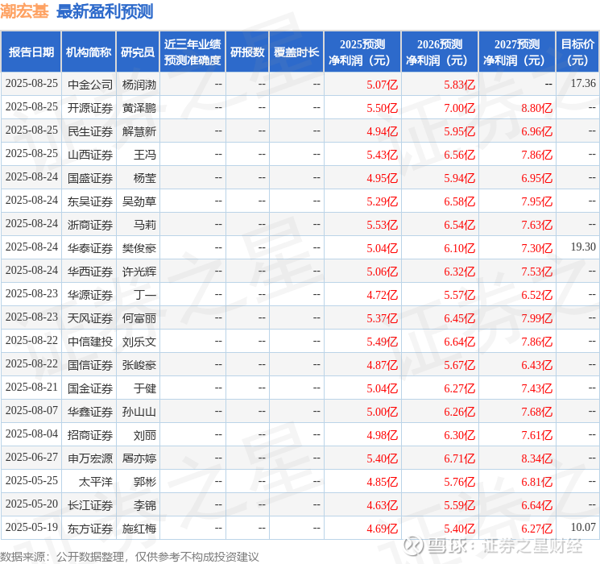This screenshot has height=564, width=600.
Task: Click the 潮宏基 stock name in title
Action: [x=24, y=11]
